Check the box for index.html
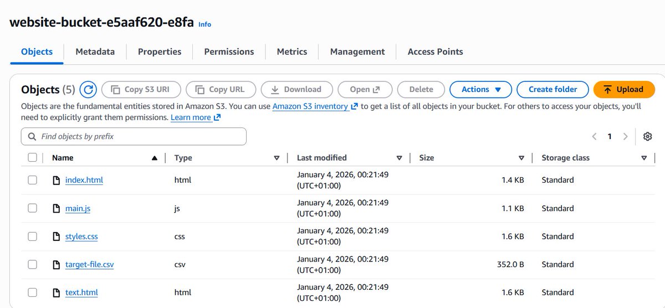This screenshot has height=308, width=665. tap(32, 180)
